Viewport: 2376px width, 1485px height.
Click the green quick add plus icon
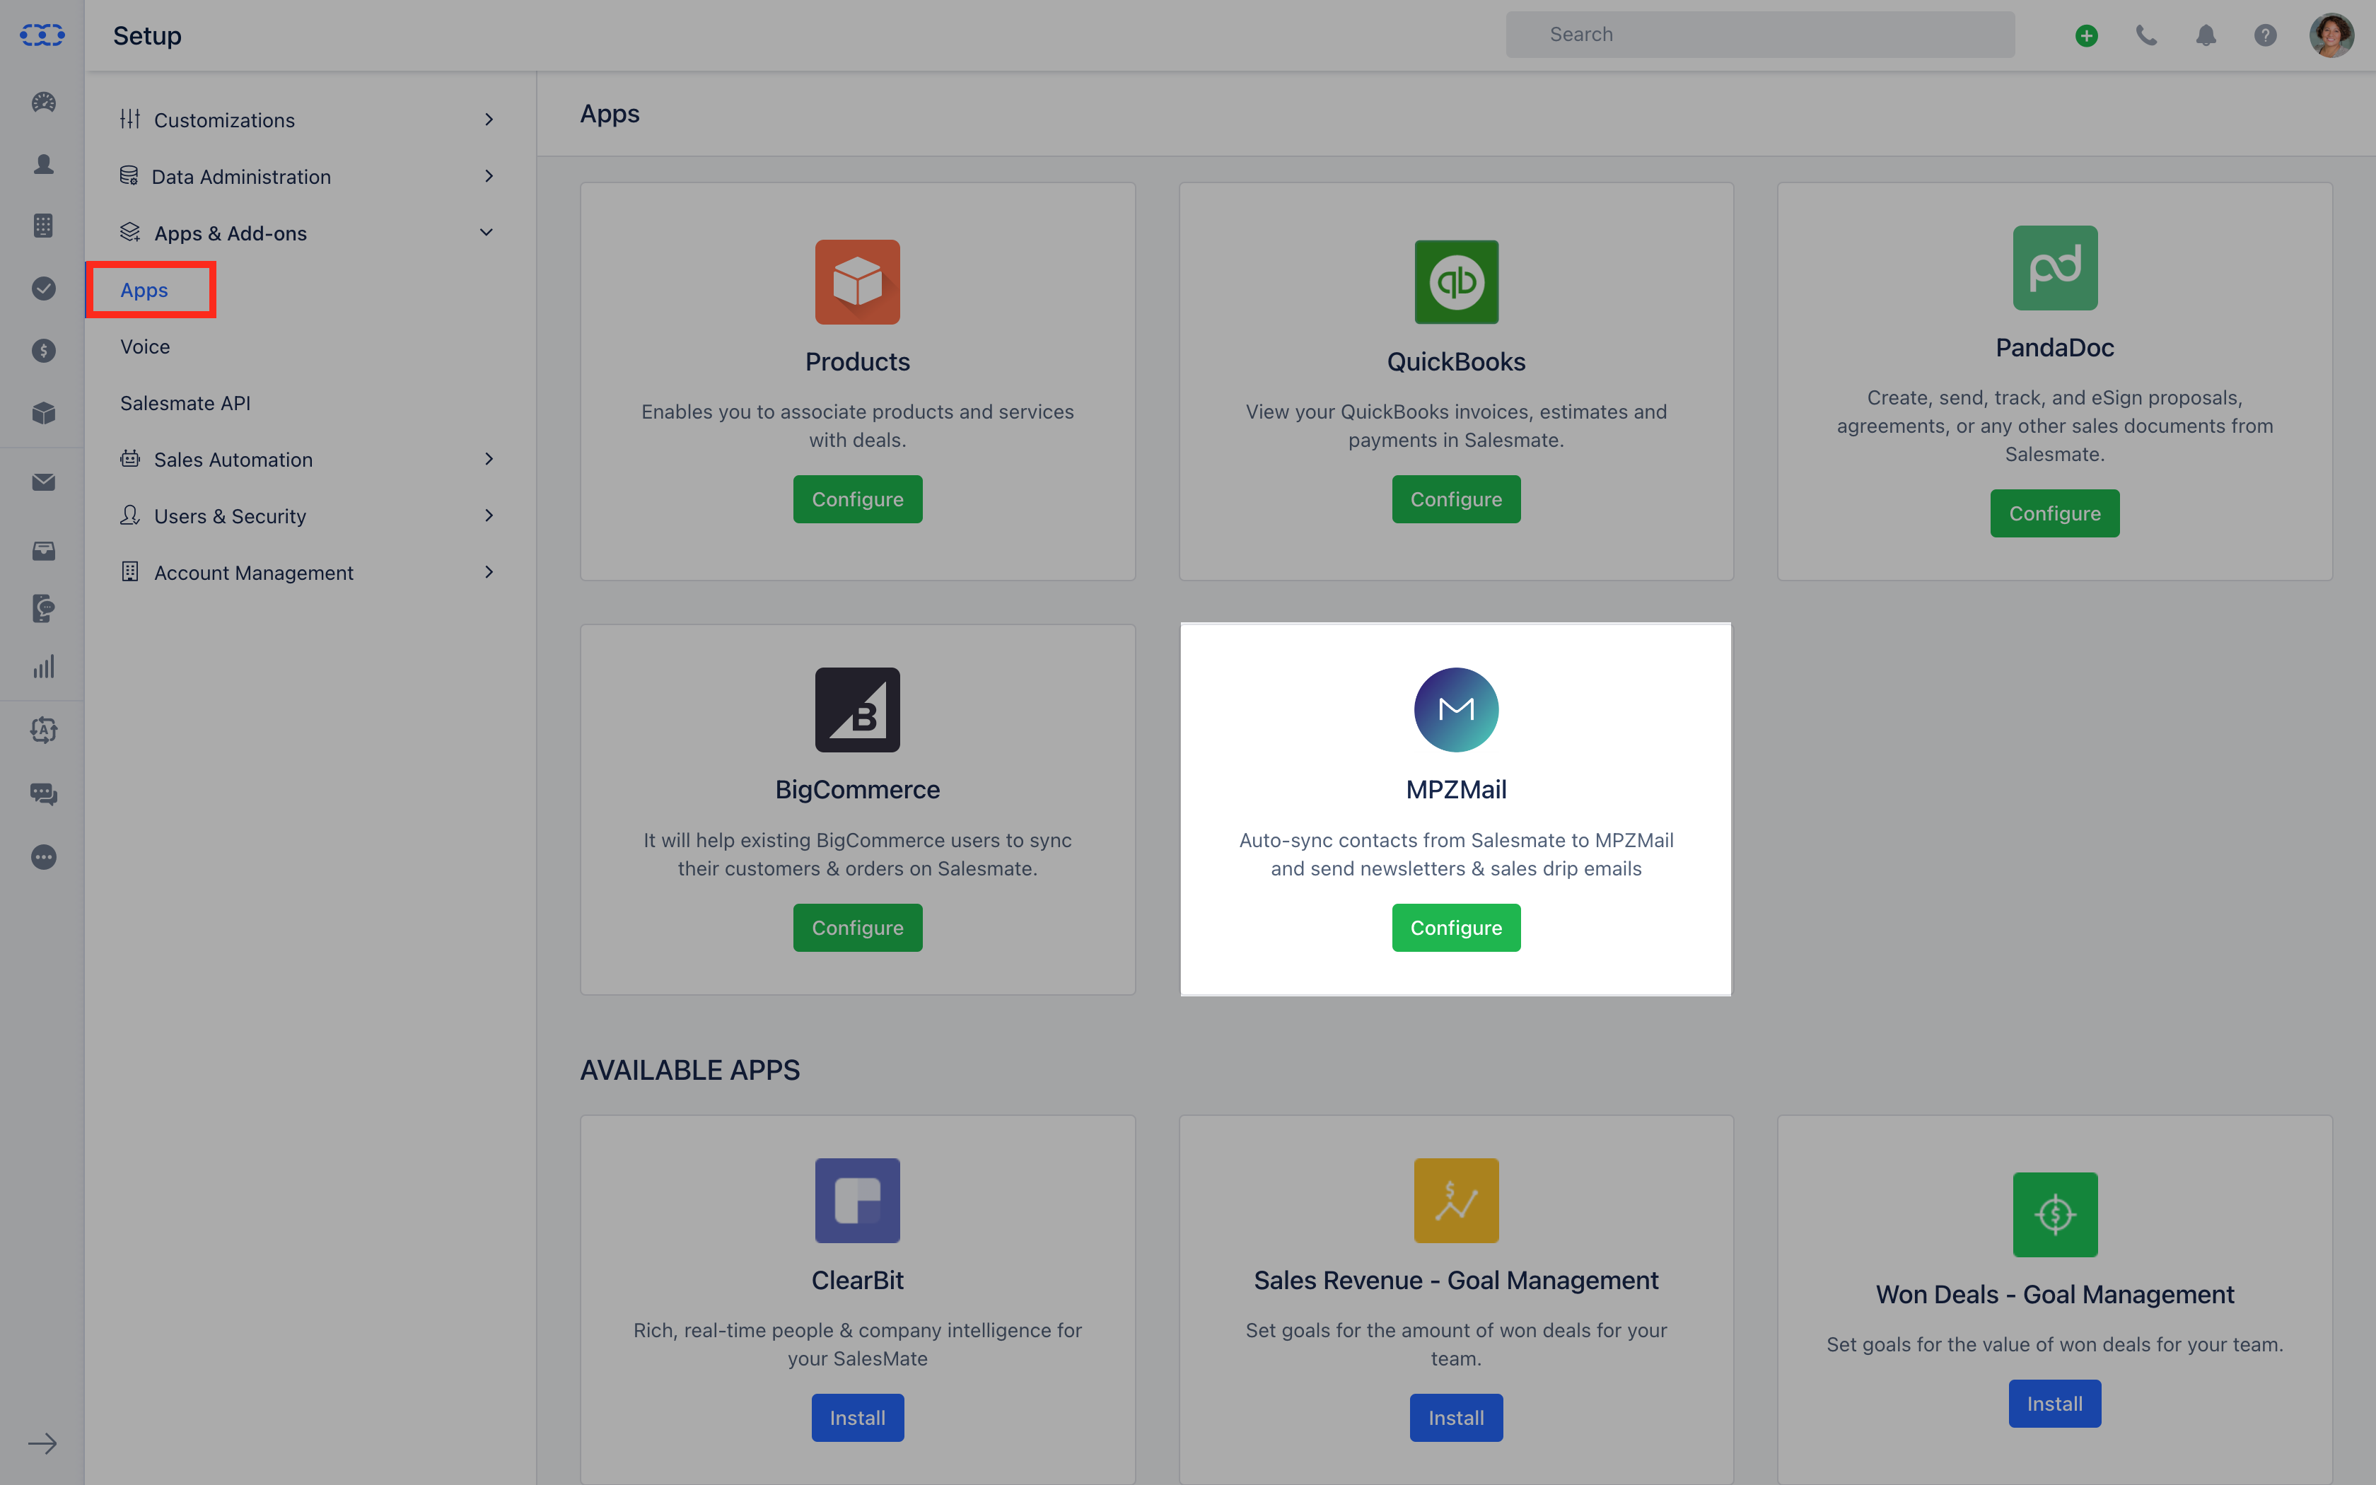[2086, 35]
